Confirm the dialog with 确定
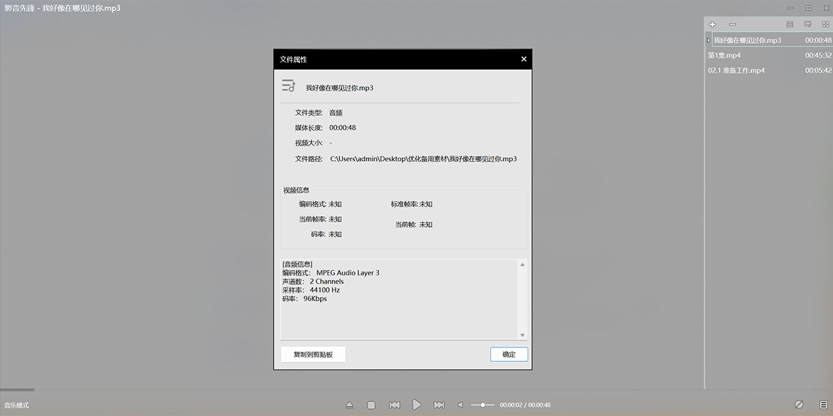 pyautogui.click(x=509, y=354)
